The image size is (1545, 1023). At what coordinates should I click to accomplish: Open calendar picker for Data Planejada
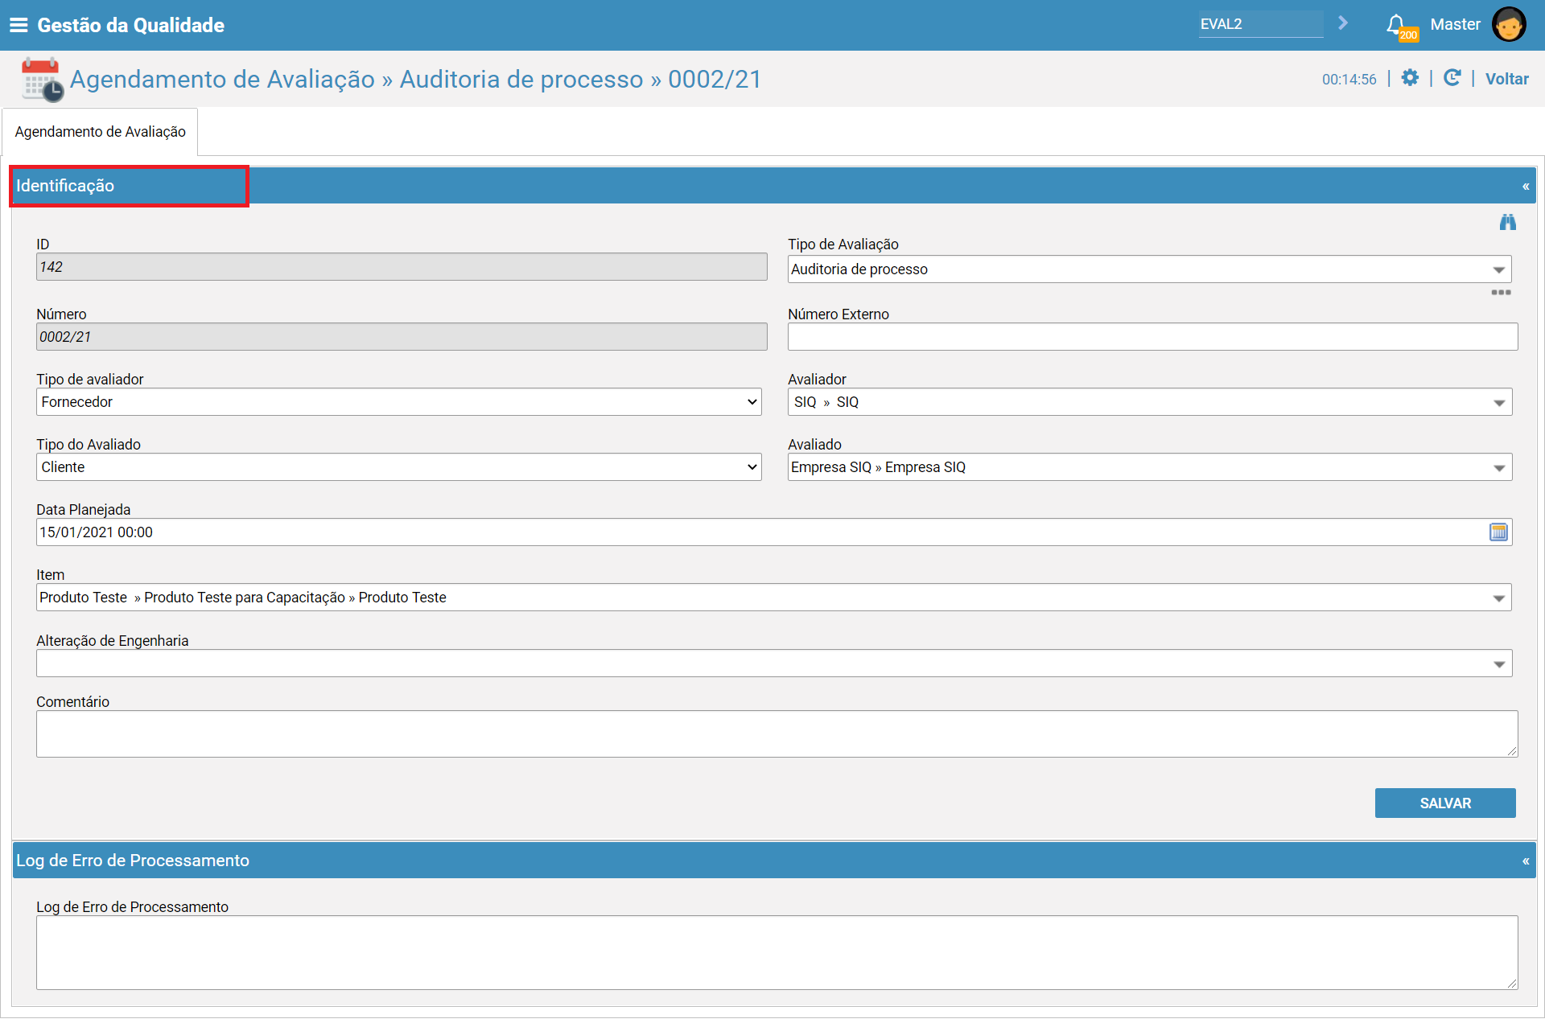pos(1498,532)
